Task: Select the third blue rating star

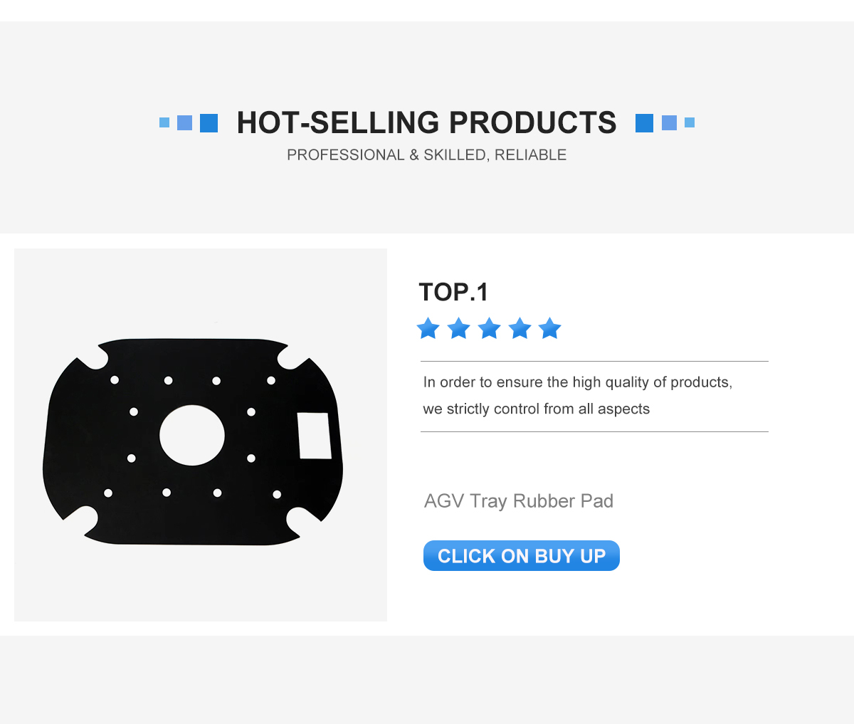Action: pyautogui.click(x=489, y=328)
